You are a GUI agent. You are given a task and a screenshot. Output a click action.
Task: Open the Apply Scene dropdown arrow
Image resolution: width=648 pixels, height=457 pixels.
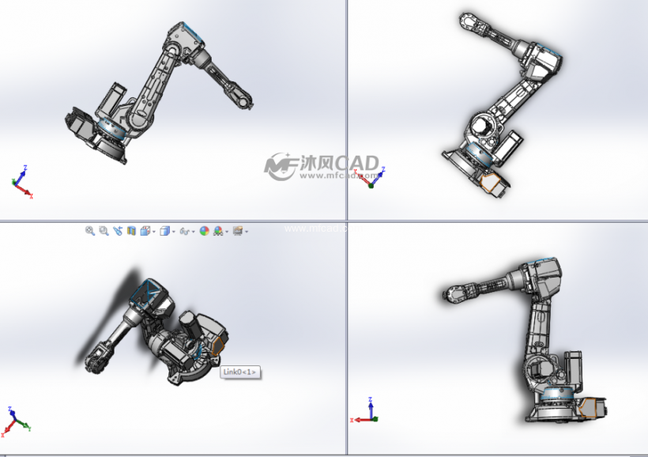coord(226,230)
